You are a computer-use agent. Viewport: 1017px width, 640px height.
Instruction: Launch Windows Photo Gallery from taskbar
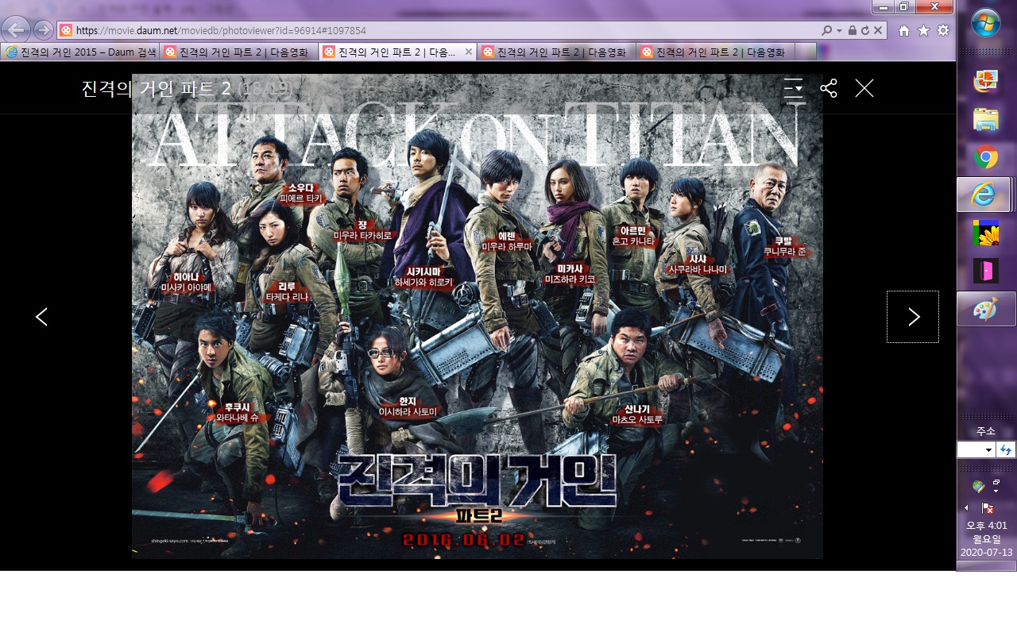pyautogui.click(x=986, y=80)
